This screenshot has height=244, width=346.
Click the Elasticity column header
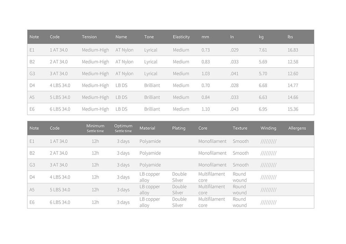tap(181, 37)
